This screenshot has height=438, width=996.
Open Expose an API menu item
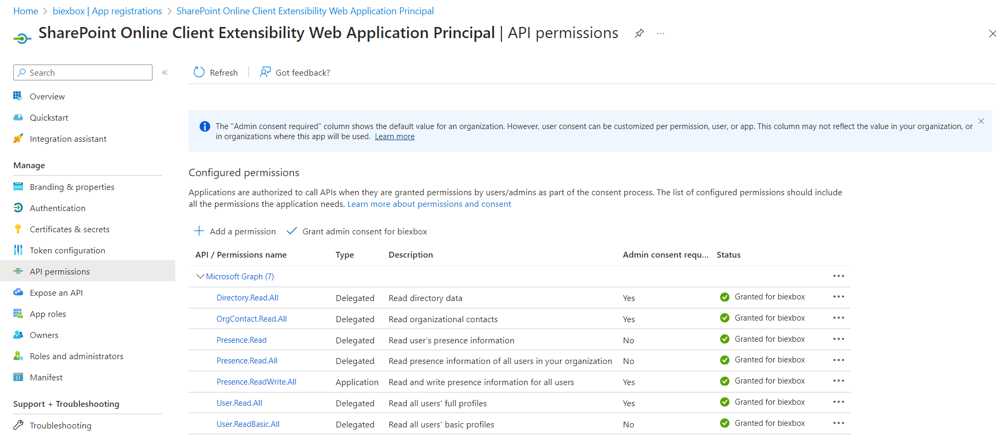tap(56, 293)
